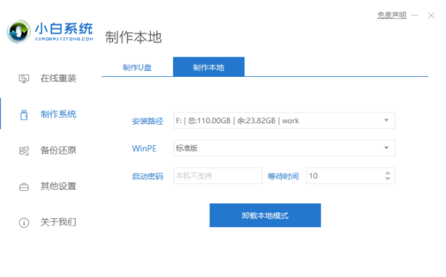The width and height of the screenshot is (446, 277).
Task: Open the WinPE 标准版 dropdown
Action: point(386,148)
